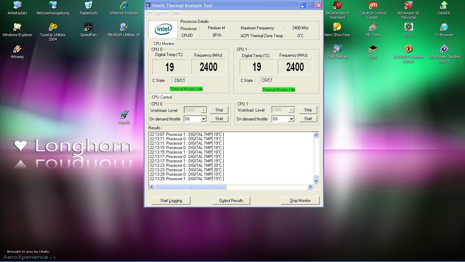
Task: Click the Results scroll left arrow
Action: [152, 187]
